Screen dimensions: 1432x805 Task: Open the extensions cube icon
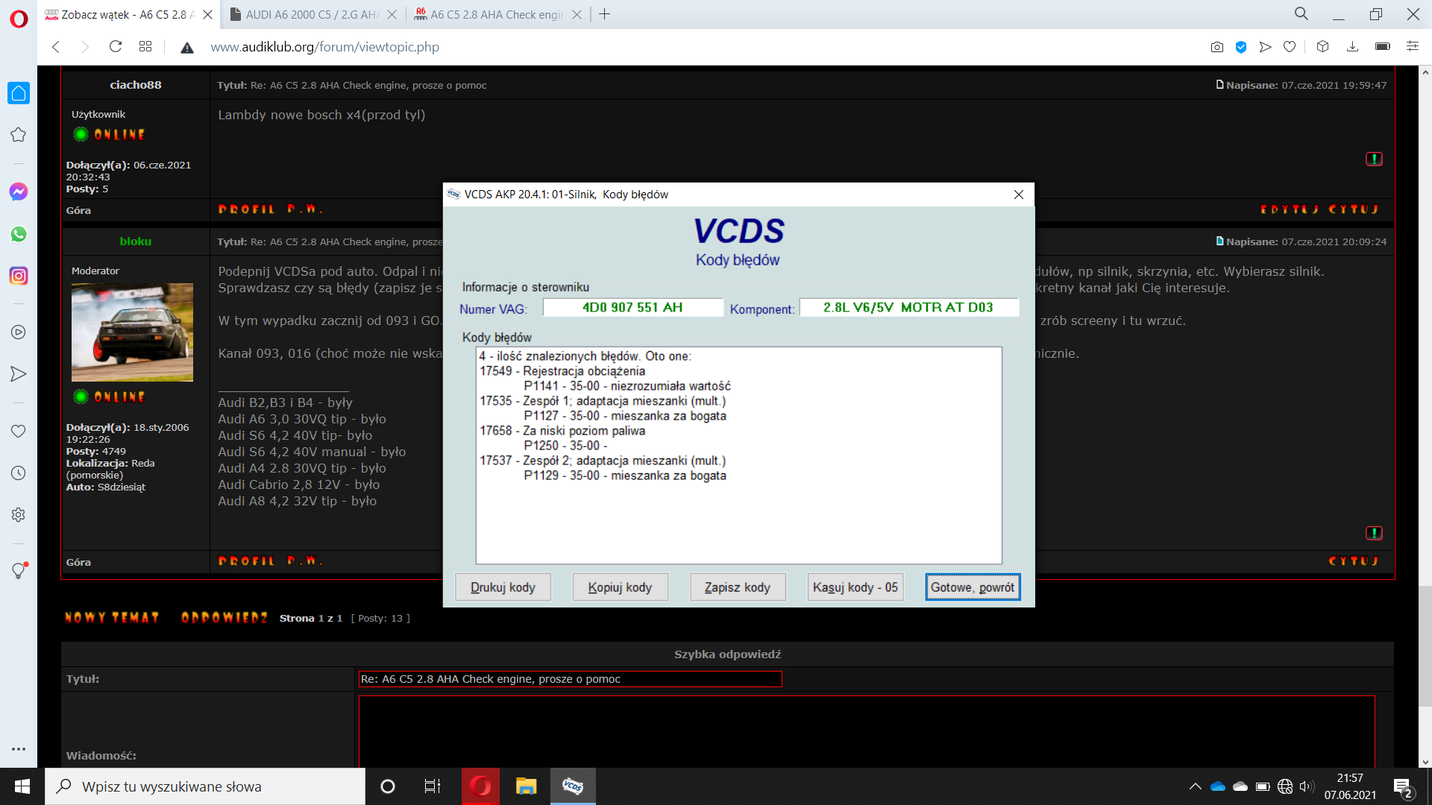[1323, 47]
